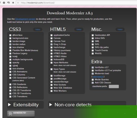
Task: Enable Web Sockets test
Action: click(52, 85)
